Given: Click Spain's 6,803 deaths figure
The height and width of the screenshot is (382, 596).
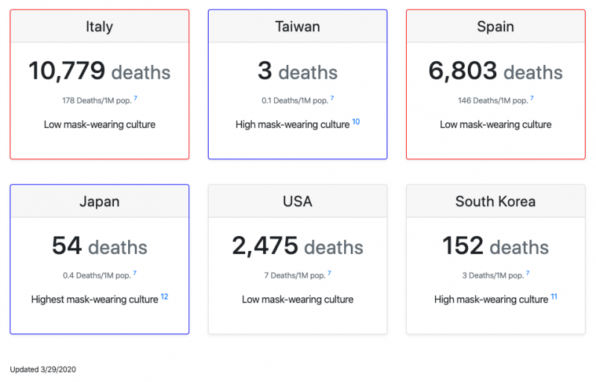Looking at the screenshot, I should tap(495, 71).
